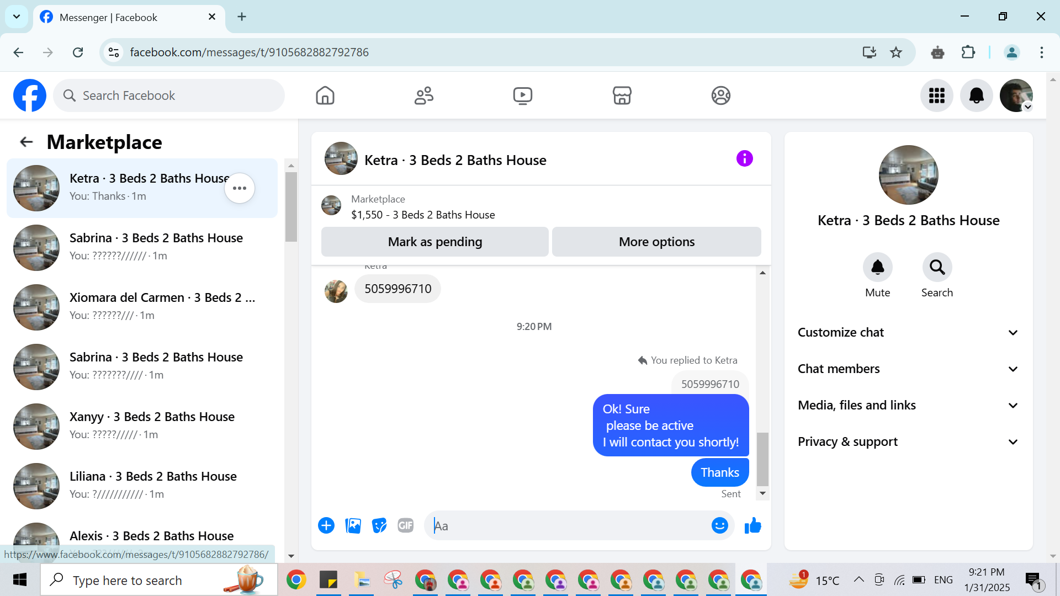1060x596 pixels.
Task: Open the Xiomara del Carmen conversation
Action: (142, 307)
